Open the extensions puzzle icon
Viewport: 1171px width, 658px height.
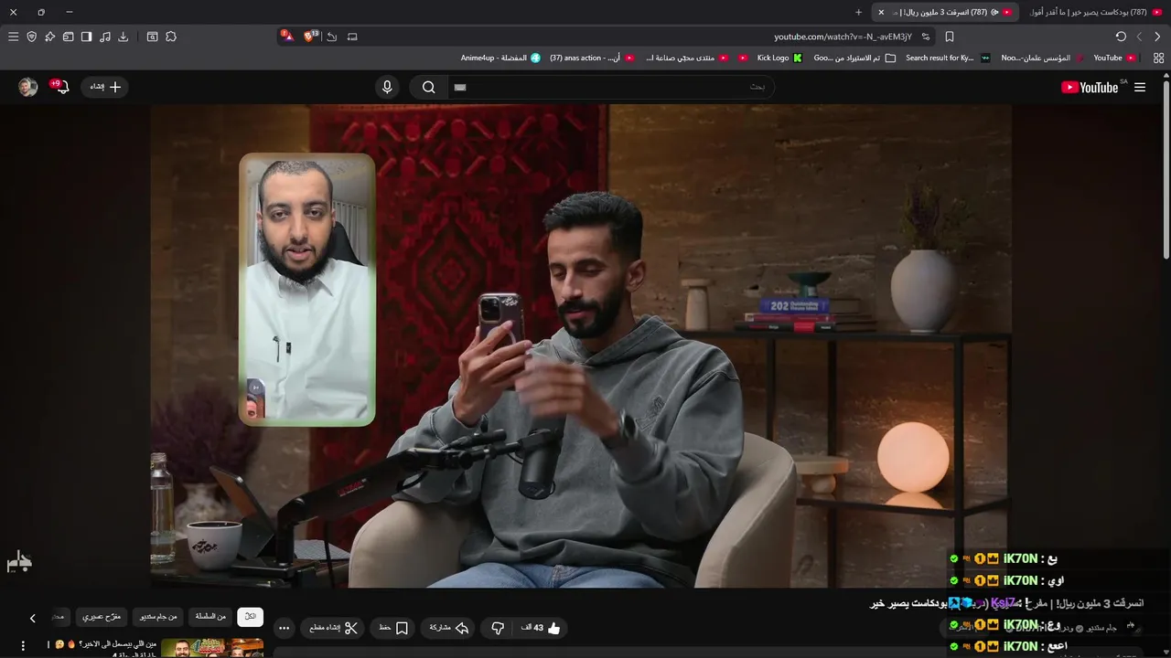(171, 37)
